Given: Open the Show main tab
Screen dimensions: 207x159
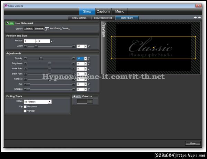Looking at the screenshot, I should (87, 11).
